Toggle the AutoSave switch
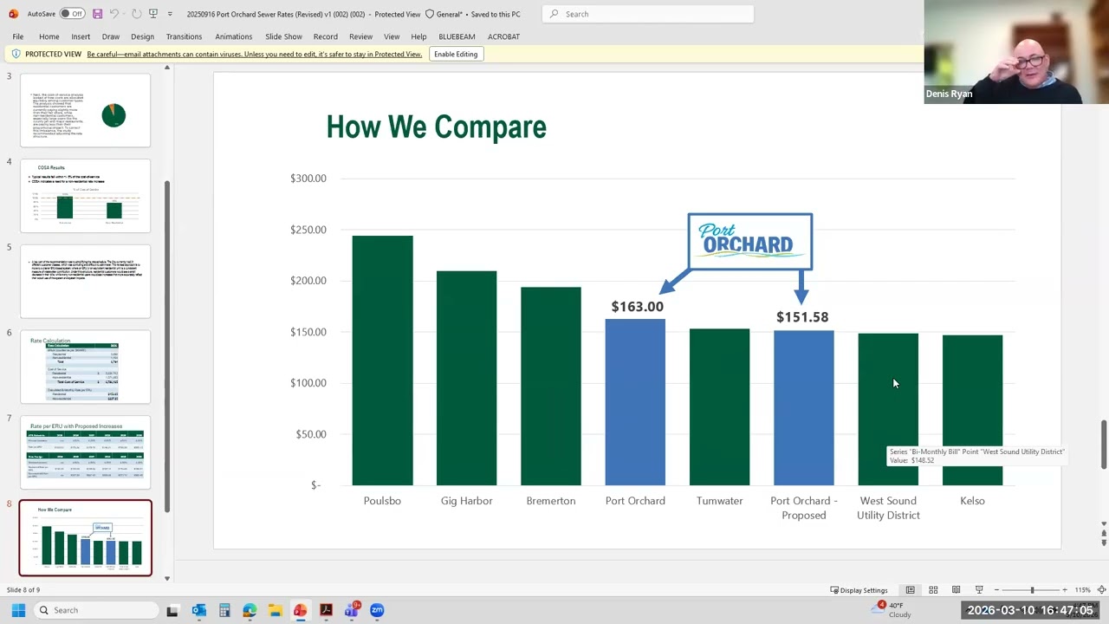 (x=72, y=14)
